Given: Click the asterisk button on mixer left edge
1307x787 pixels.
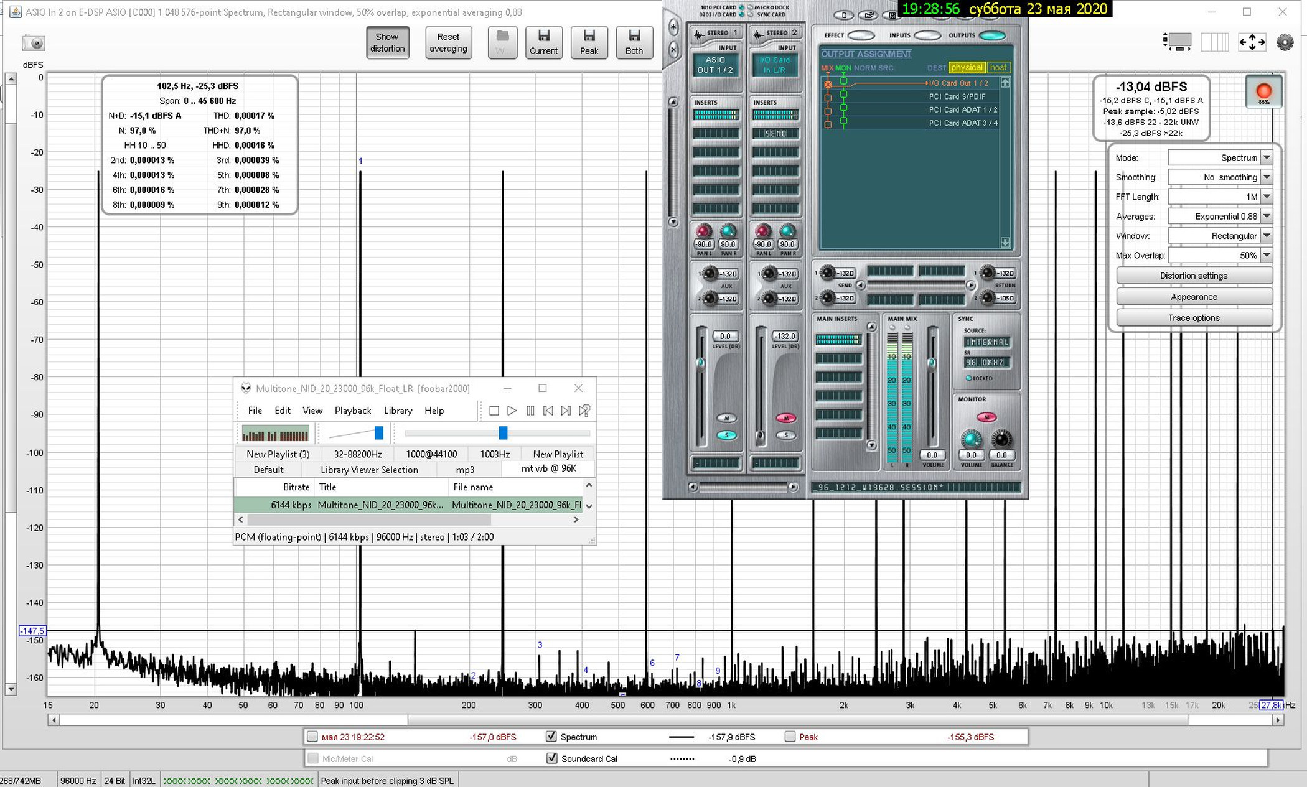Looking at the screenshot, I should pyautogui.click(x=673, y=27).
